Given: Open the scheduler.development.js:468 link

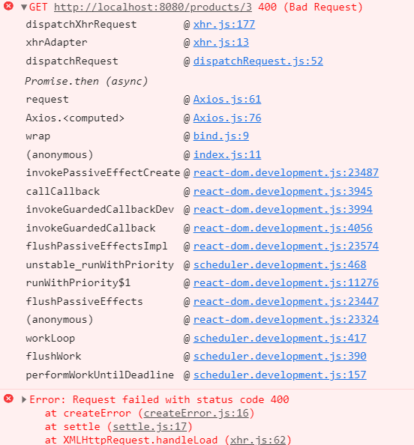Looking at the screenshot, I should [x=280, y=265].
